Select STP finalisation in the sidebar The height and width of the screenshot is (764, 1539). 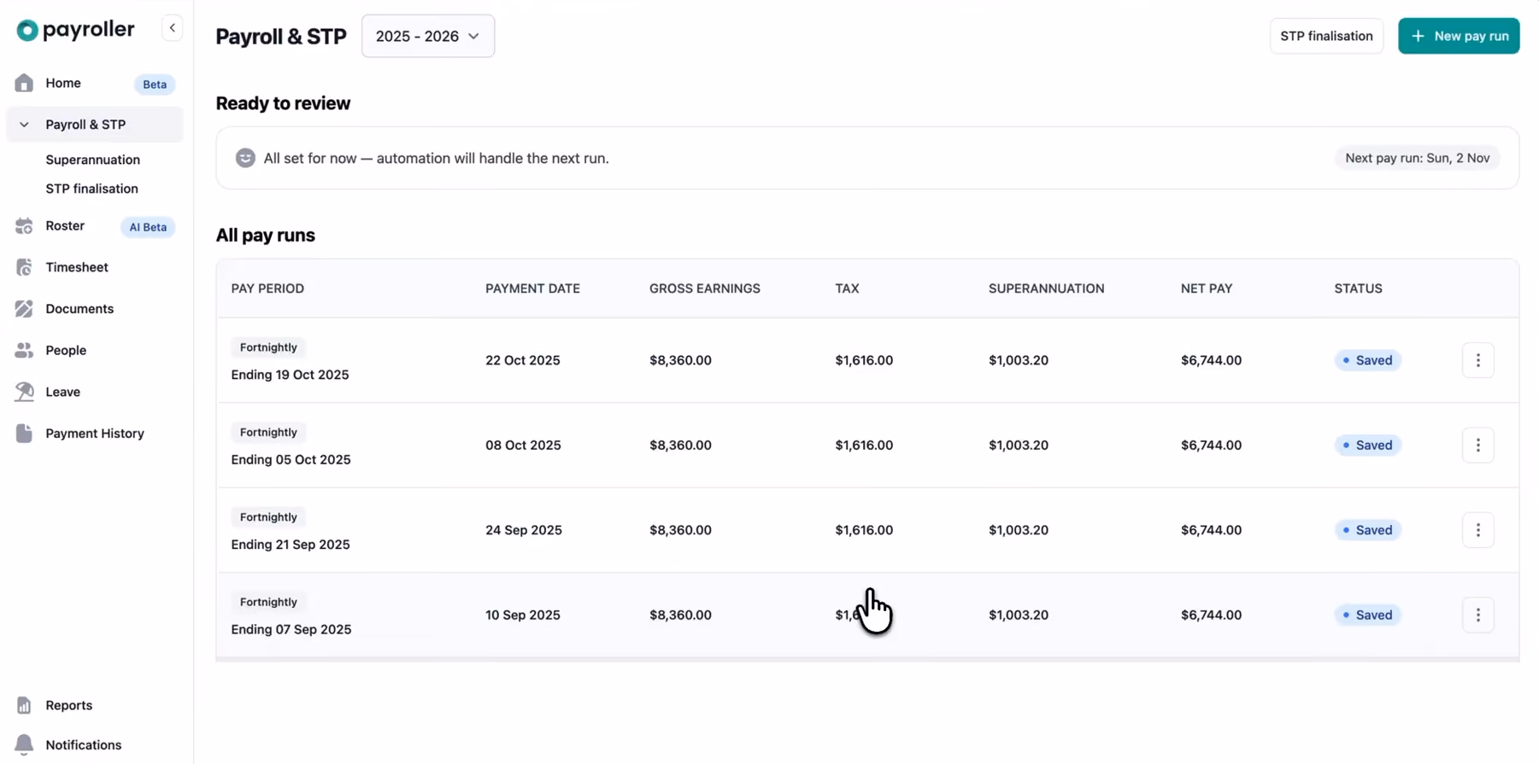(x=91, y=189)
